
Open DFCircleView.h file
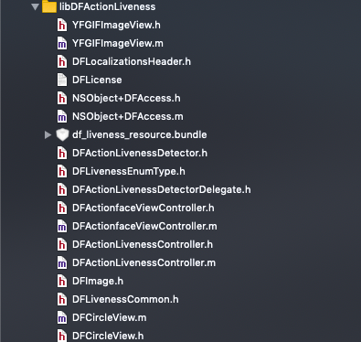[x=108, y=336]
